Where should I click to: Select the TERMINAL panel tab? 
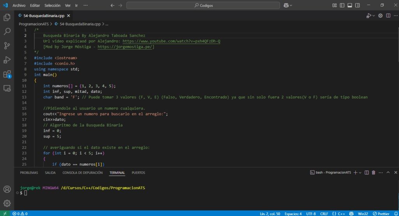point(117,173)
